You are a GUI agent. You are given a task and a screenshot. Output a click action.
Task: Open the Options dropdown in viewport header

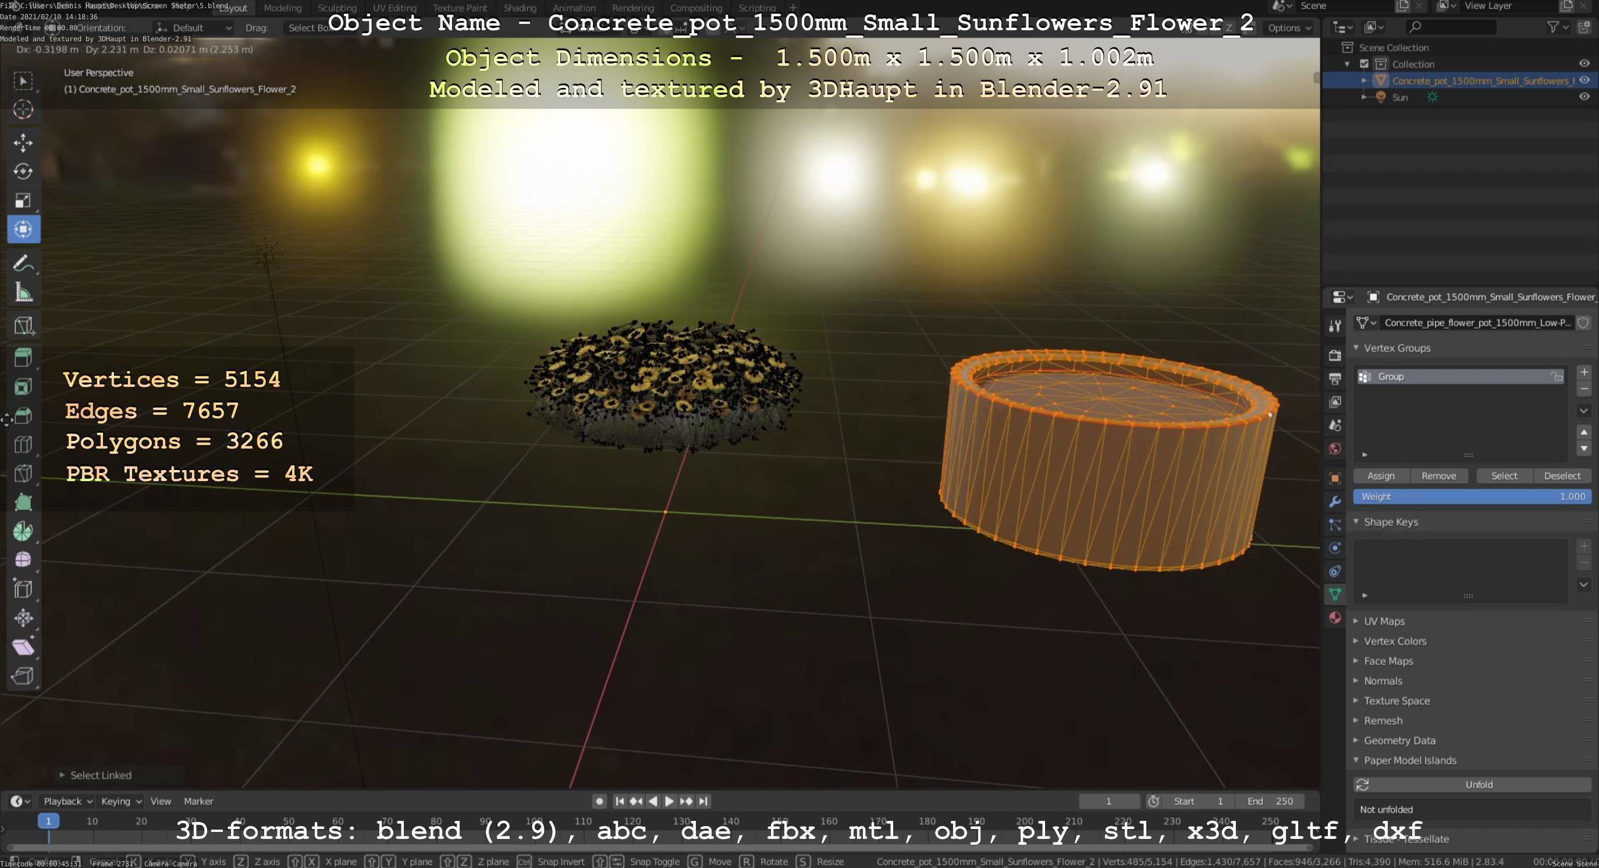[1289, 28]
